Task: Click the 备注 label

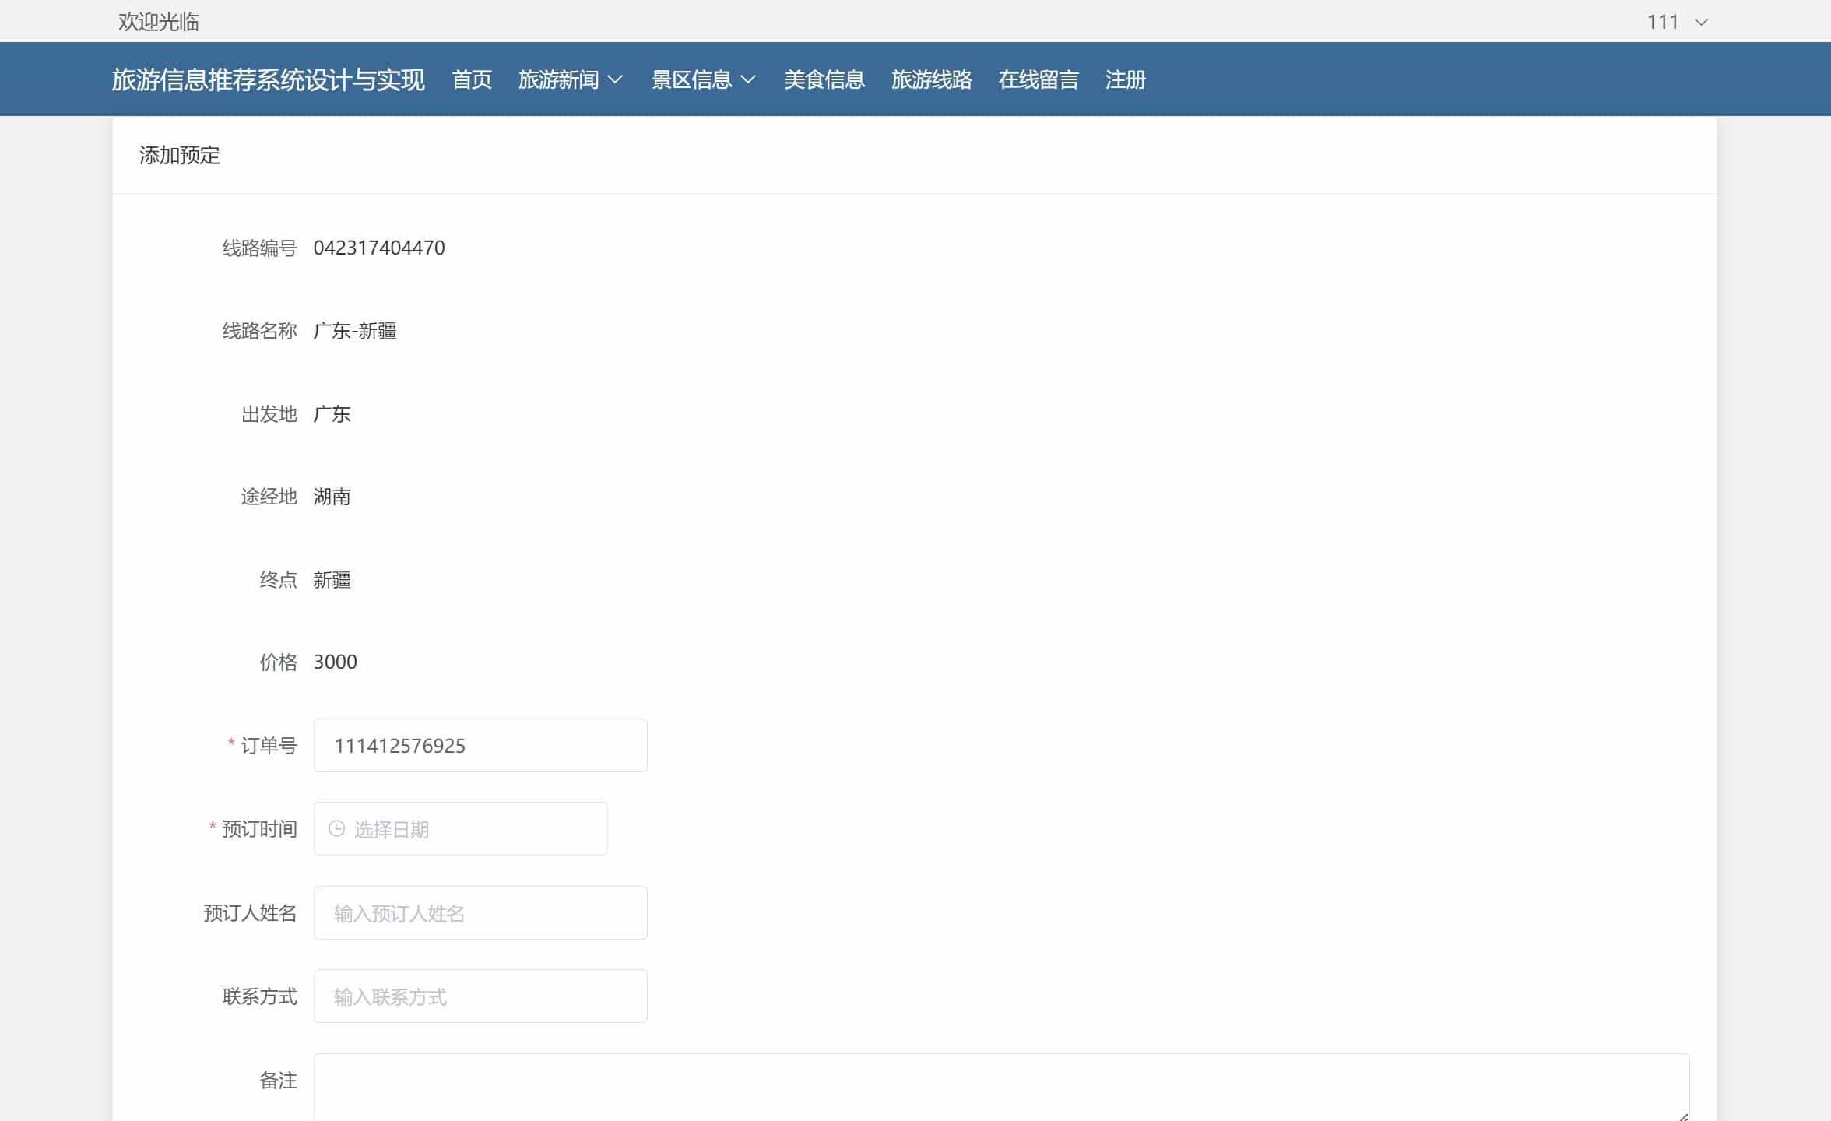Action: pos(279,1080)
